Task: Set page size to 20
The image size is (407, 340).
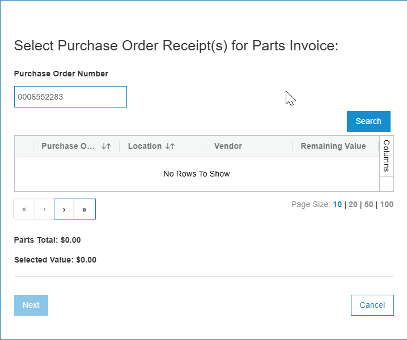Action: (353, 204)
